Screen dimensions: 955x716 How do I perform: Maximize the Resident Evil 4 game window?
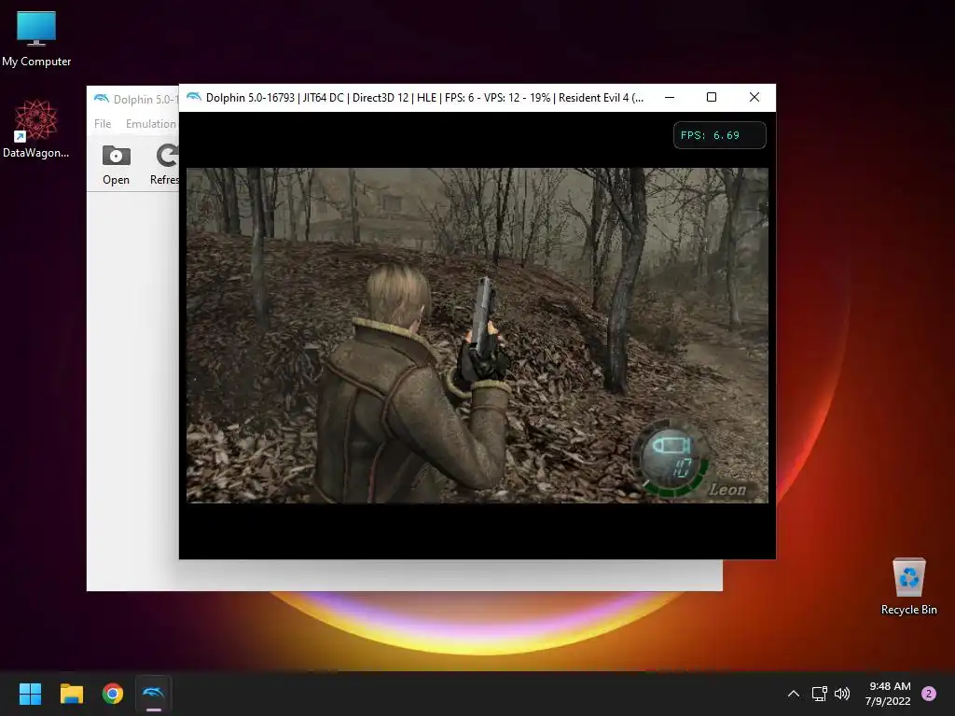(x=712, y=97)
